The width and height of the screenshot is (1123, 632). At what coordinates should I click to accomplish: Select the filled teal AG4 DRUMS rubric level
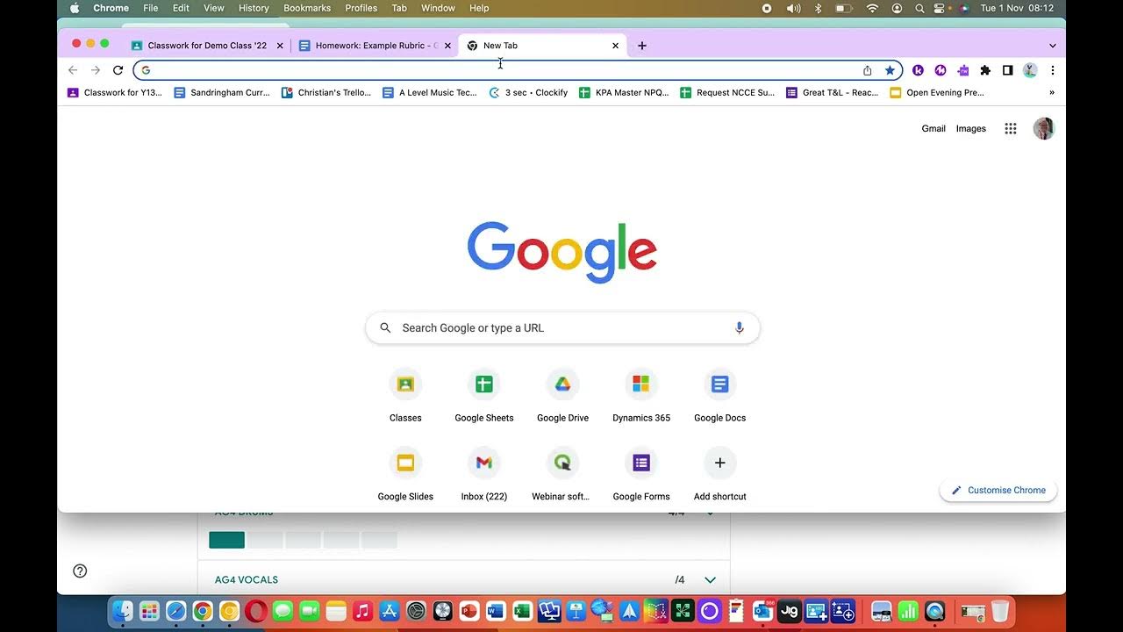(x=226, y=540)
